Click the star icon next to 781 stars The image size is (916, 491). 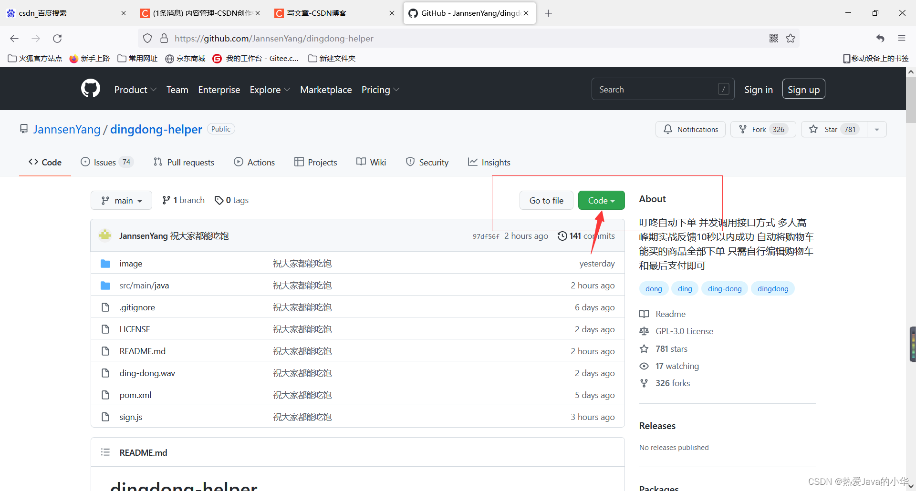pos(644,348)
